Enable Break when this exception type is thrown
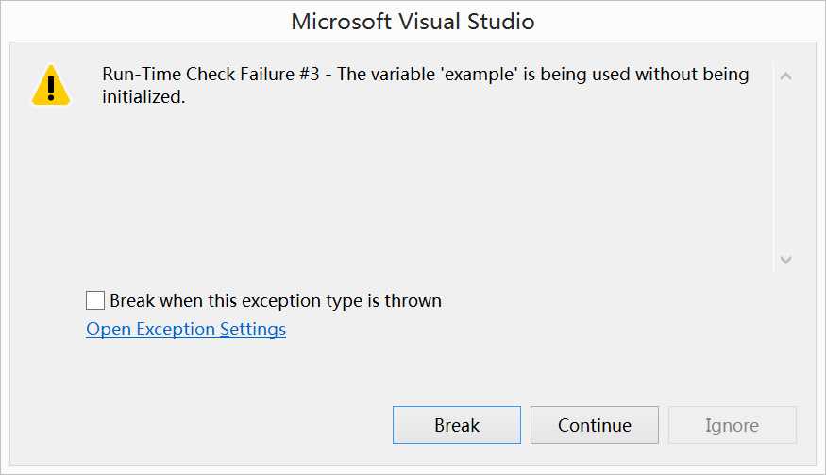The width and height of the screenshot is (826, 475). tap(94, 300)
